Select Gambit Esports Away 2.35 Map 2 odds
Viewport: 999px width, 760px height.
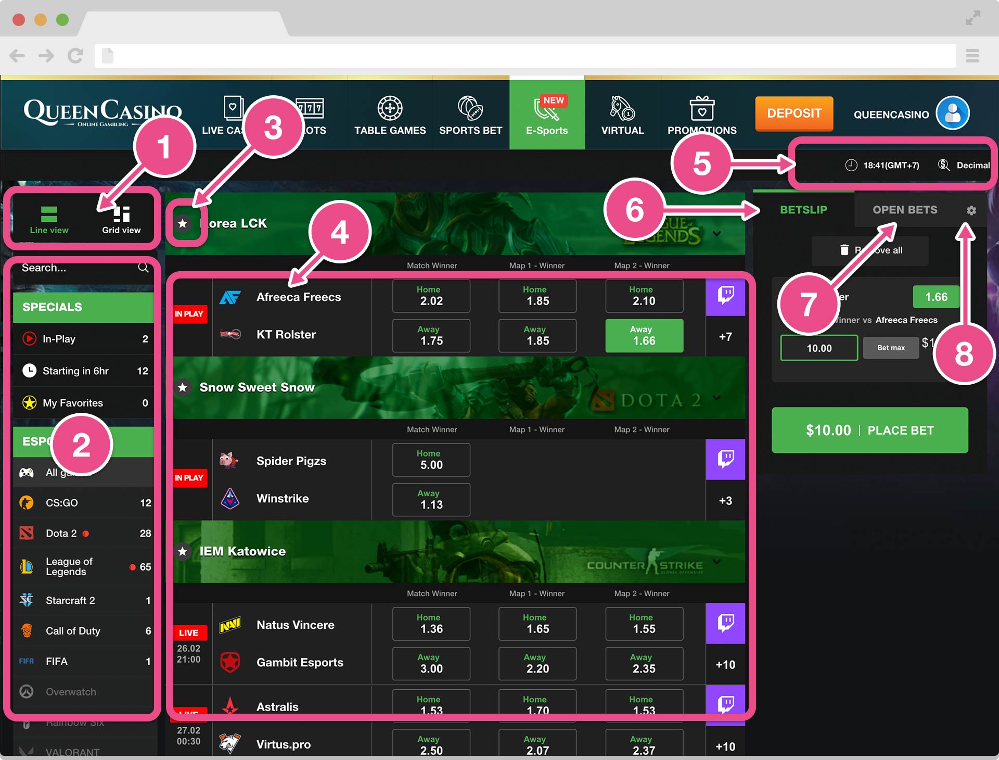tap(644, 664)
